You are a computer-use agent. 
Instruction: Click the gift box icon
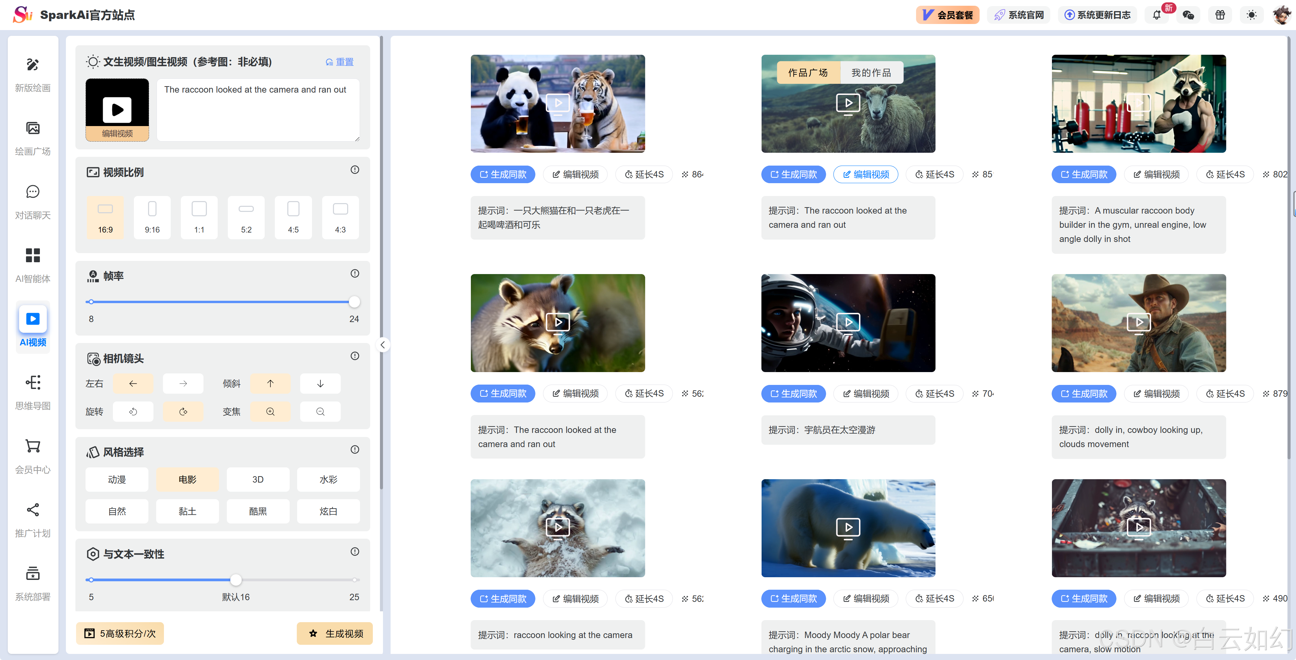[1220, 15]
